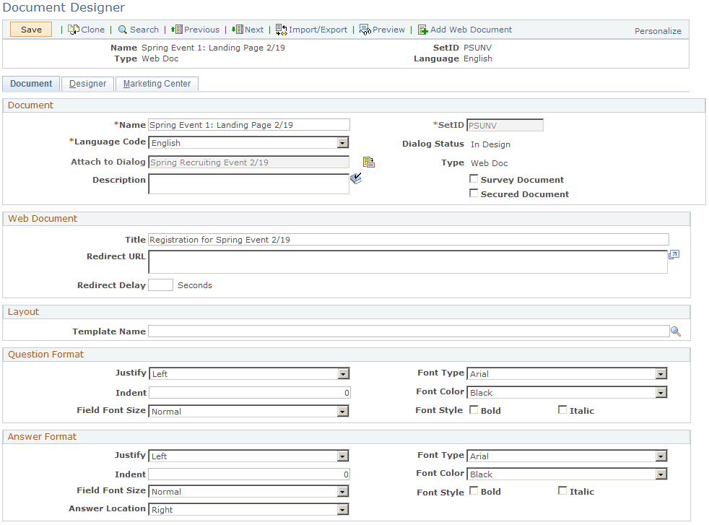Image resolution: width=709 pixels, height=525 pixels.
Task: Enable Italic in Answer Format
Action: pos(562,491)
